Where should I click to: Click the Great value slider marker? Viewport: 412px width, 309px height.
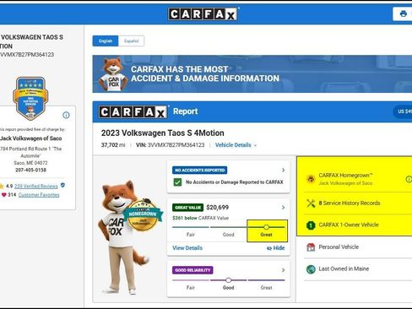266,227
